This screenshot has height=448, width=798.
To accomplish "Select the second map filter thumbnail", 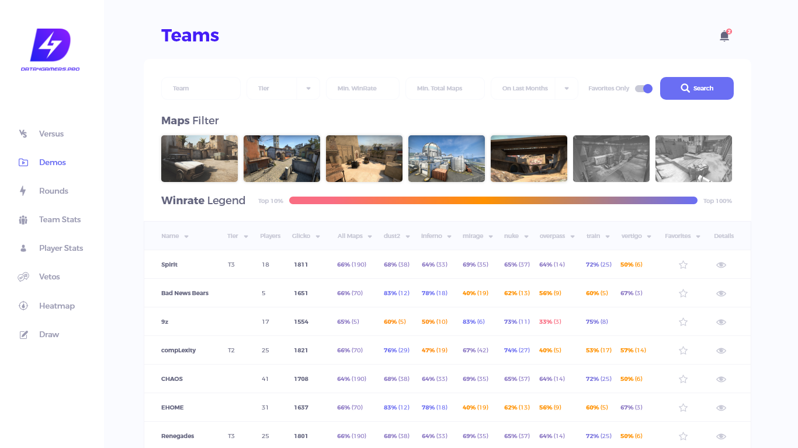I will coord(282,159).
